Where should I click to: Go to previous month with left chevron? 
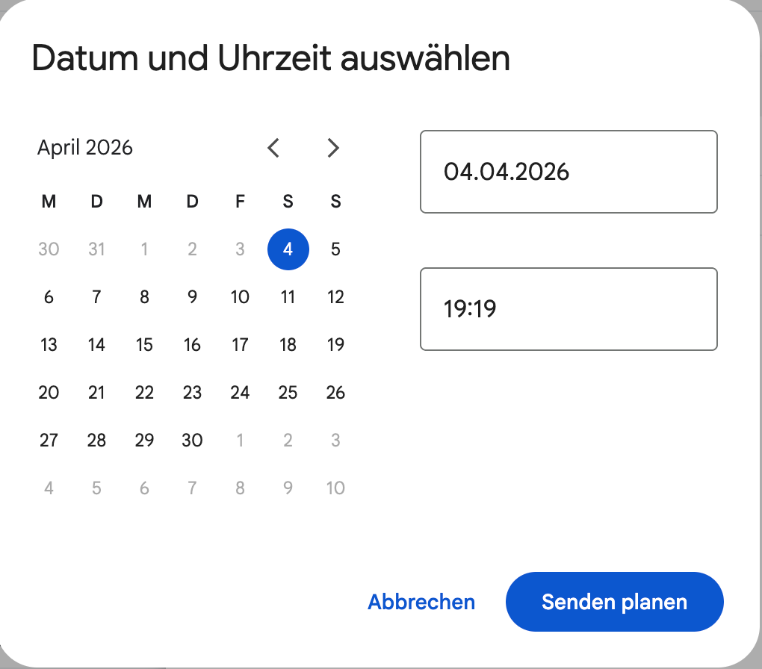[273, 148]
